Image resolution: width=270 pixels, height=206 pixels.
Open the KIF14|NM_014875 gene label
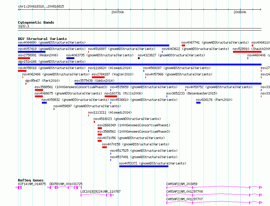pos(32,184)
